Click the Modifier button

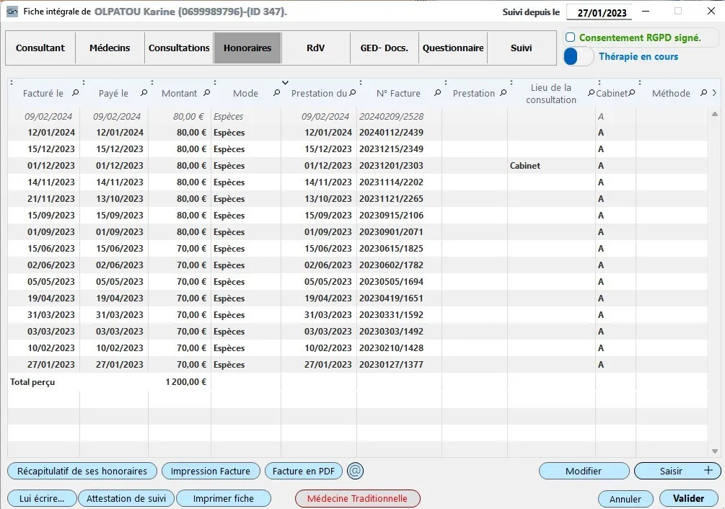584,471
